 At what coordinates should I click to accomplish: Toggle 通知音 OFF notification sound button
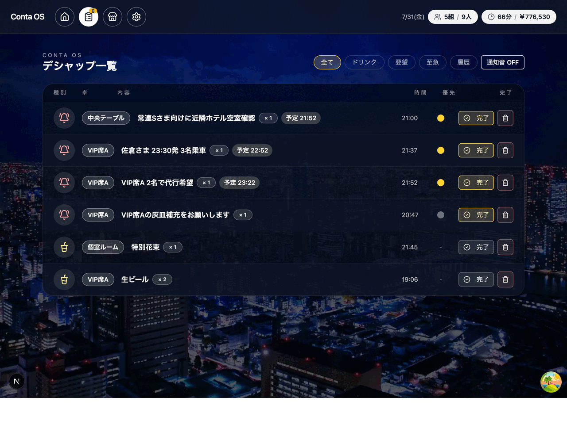[x=503, y=62]
